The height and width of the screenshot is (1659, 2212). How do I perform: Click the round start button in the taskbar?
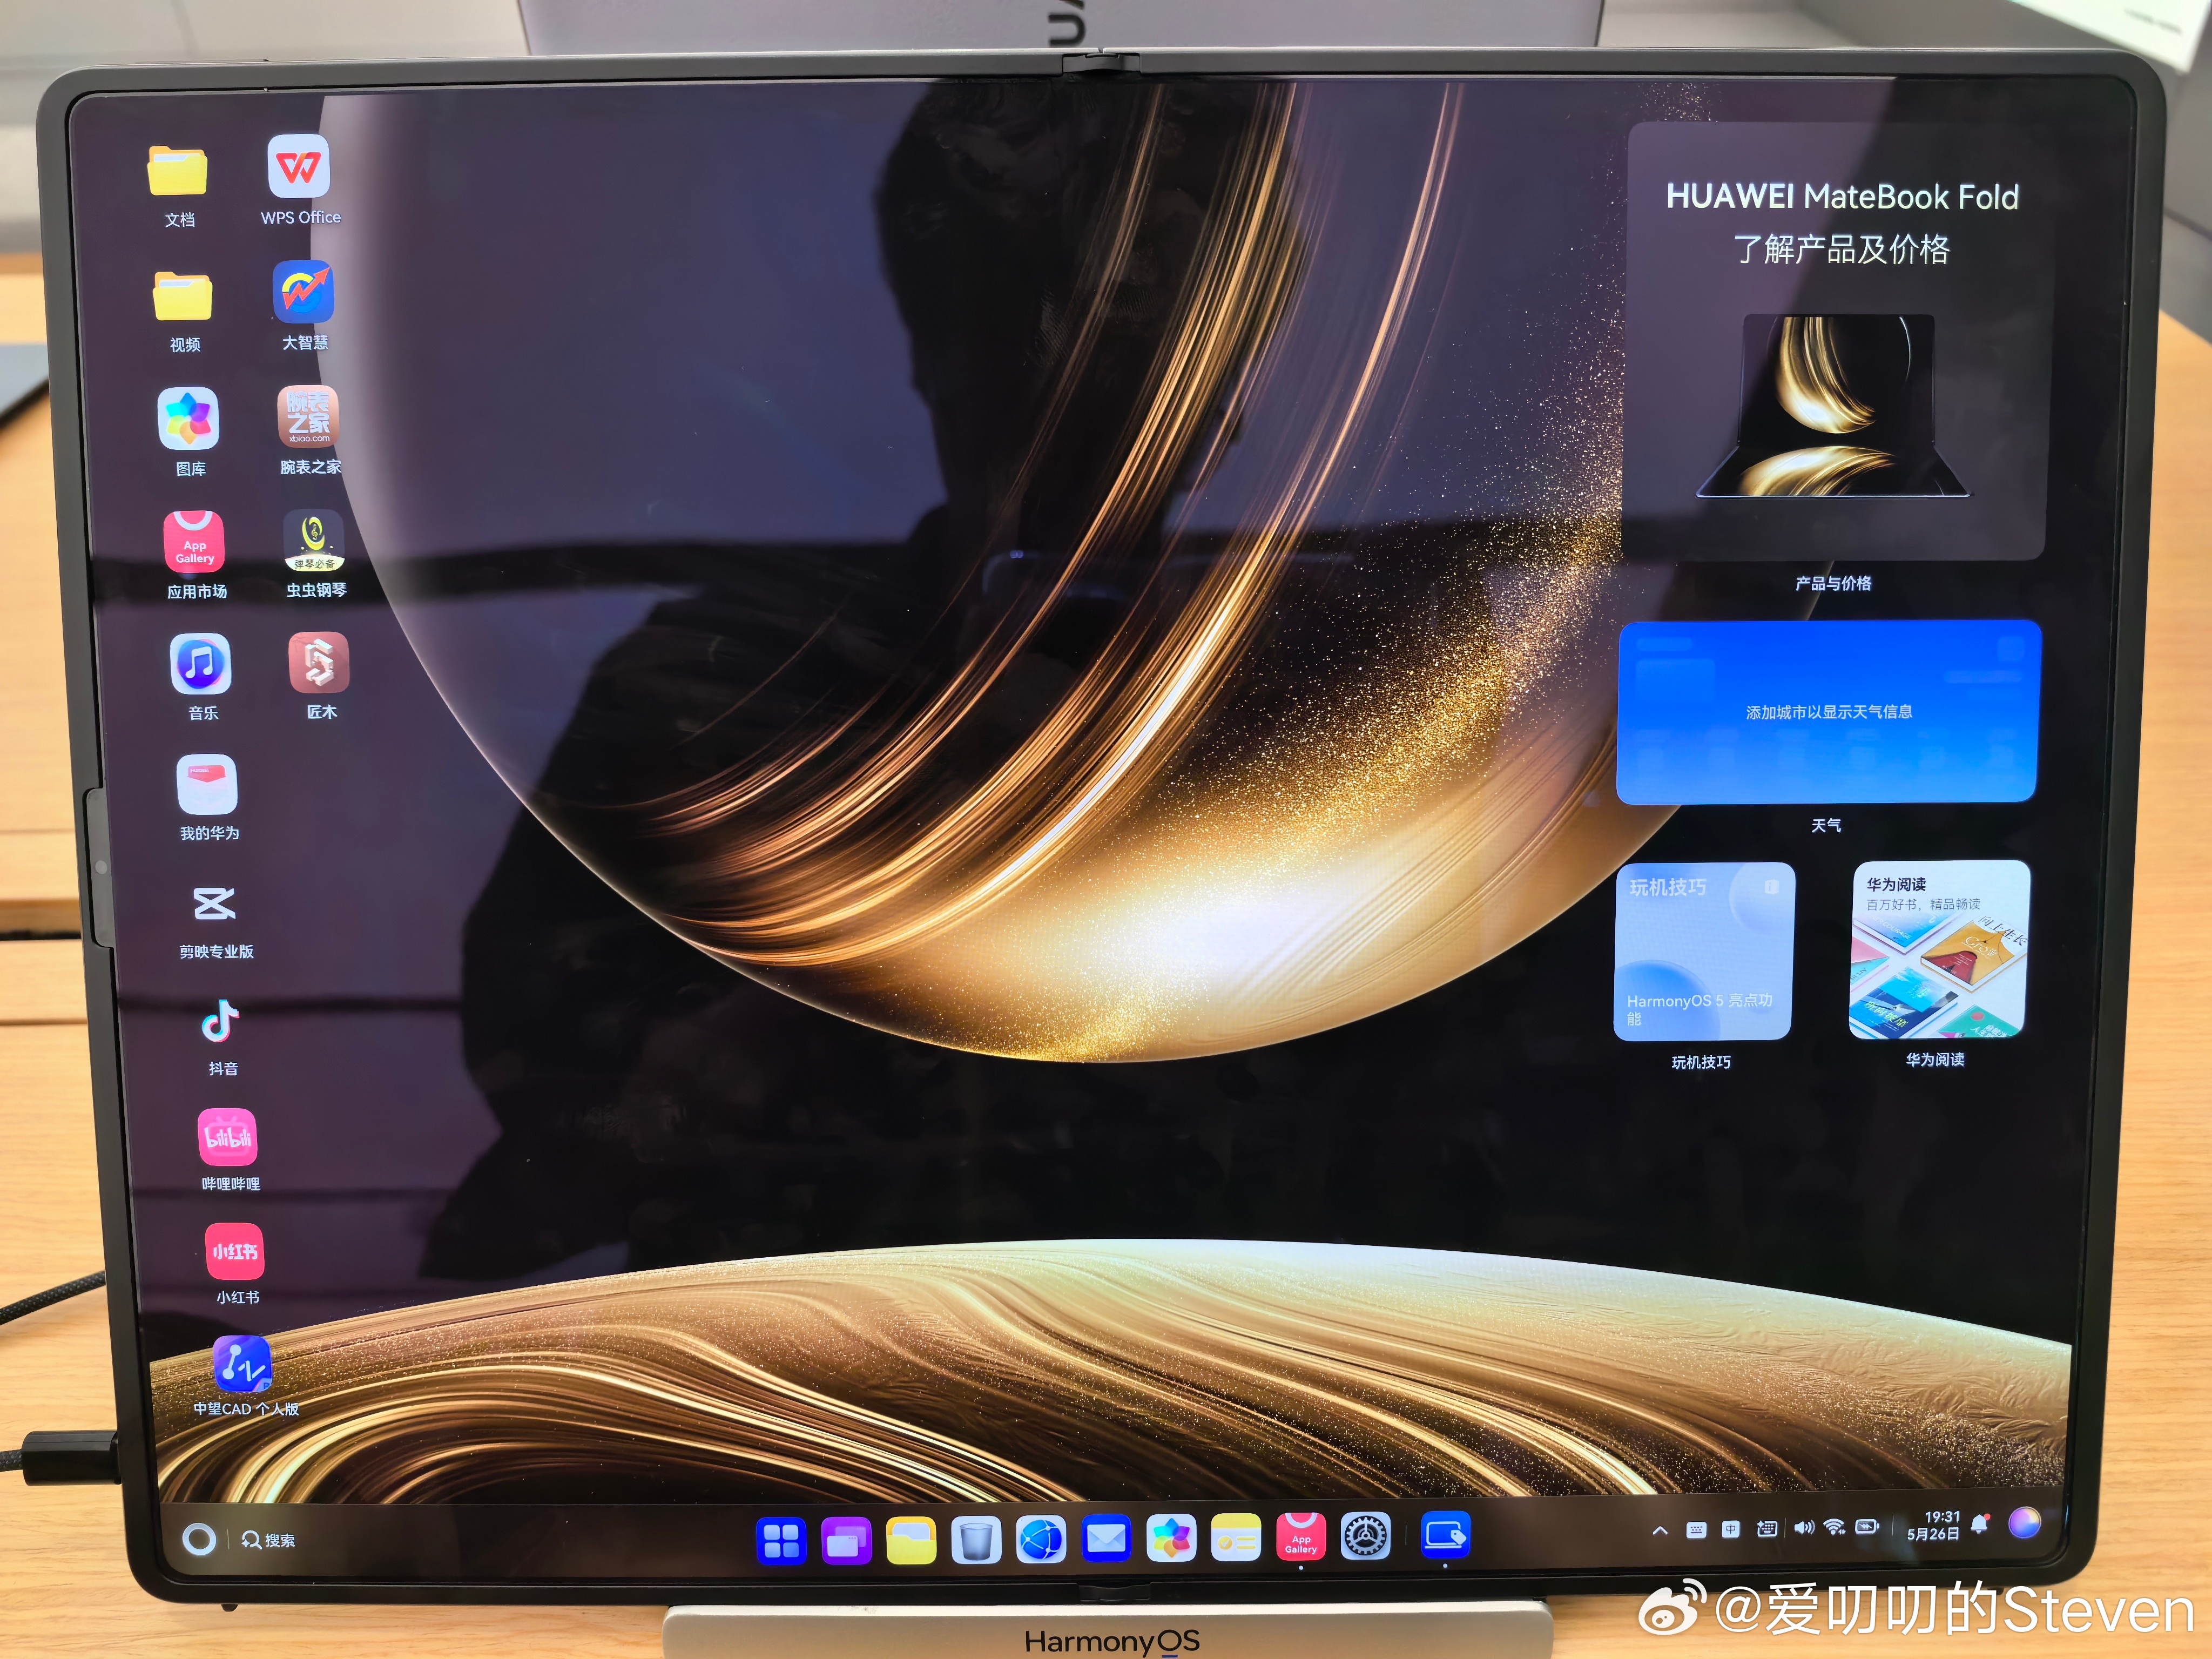coord(199,1539)
